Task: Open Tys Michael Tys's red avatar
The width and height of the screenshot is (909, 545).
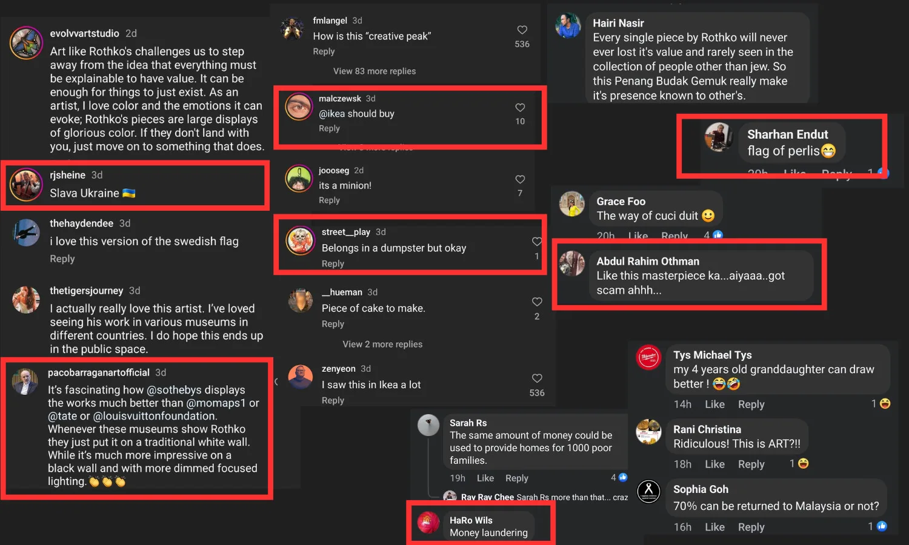Action: (x=648, y=357)
